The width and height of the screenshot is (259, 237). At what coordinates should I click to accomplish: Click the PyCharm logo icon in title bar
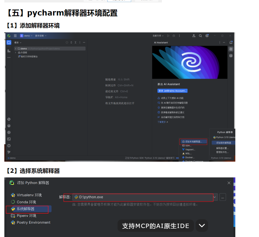point(9,36)
